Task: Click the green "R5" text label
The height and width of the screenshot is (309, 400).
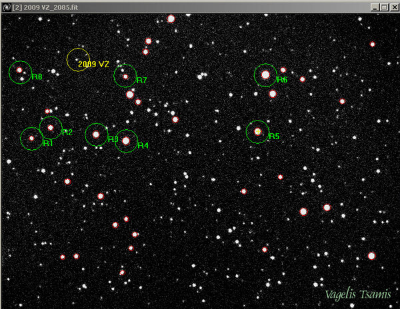Action: coord(274,137)
